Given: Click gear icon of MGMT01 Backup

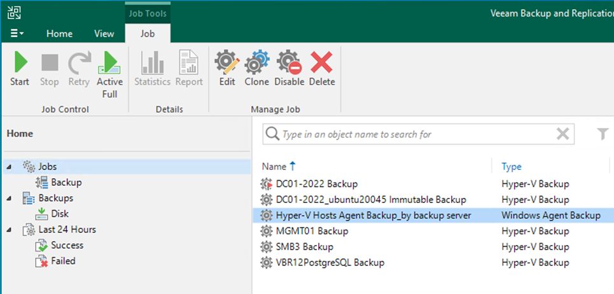Looking at the screenshot, I should click(266, 231).
